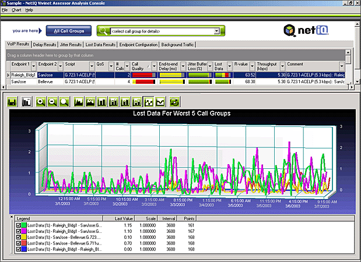Click the R-value cell showing 68.30
Image resolution: width=361 pixels, height=262 pixels.
[x=244, y=82]
